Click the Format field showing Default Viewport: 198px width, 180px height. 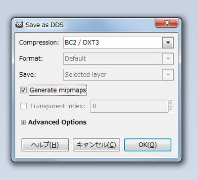coord(118,59)
